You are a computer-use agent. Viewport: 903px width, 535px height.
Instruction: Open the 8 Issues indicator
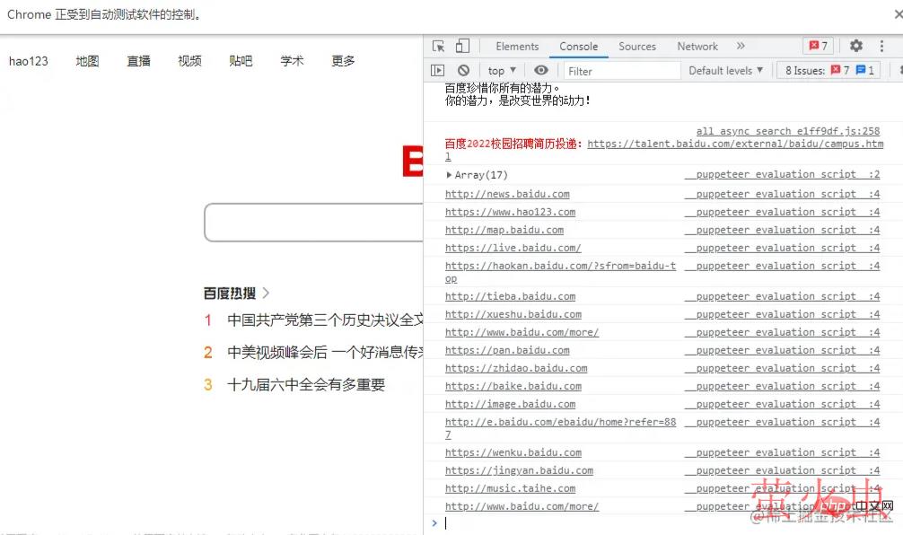(x=828, y=70)
